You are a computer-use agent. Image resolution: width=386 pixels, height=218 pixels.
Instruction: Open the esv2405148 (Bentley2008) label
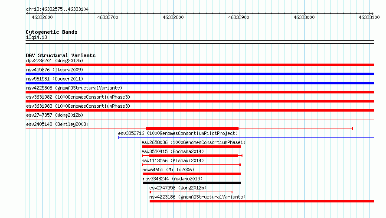(x=57, y=124)
